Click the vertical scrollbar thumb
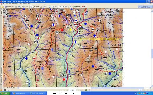 [152, 53]
